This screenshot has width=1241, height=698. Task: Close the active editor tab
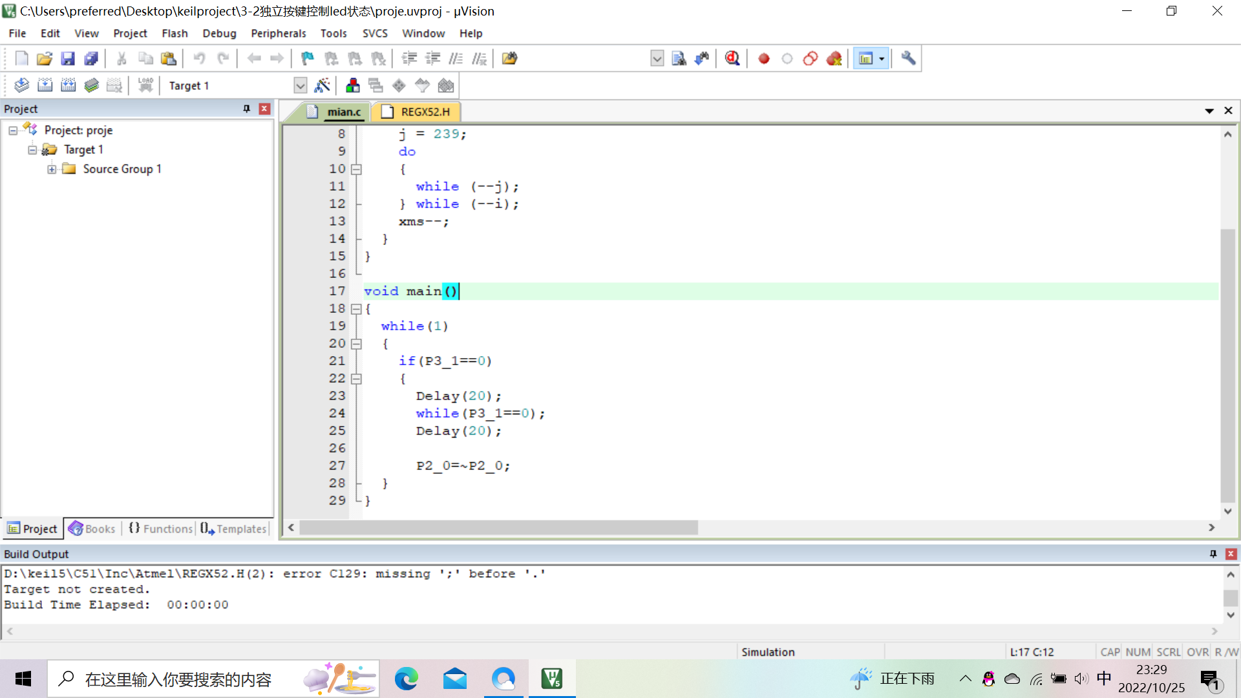[x=1228, y=111]
